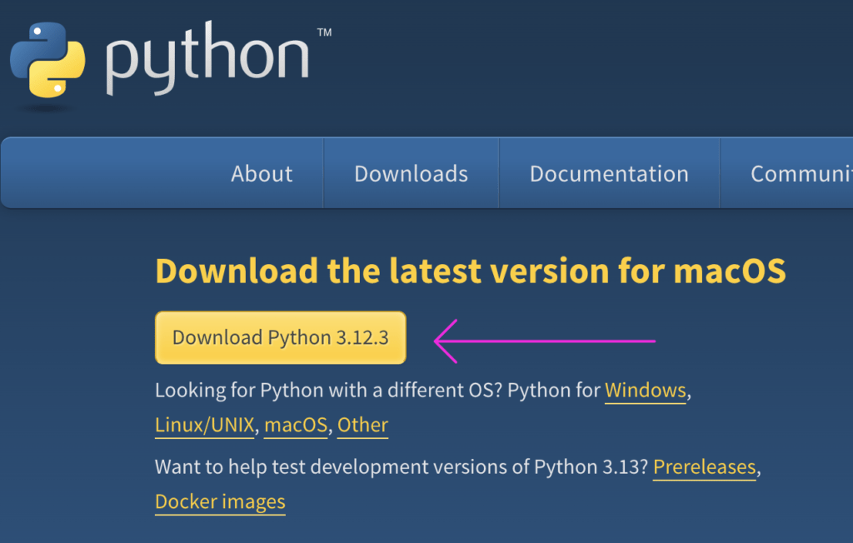Click the 'Looking for Python with a different OS?' text
The width and height of the screenshot is (853, 543).
pos(328,390)
